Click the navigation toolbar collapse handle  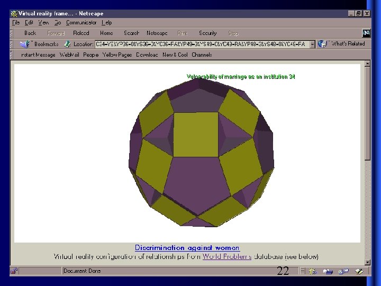[x=11, y=33]
